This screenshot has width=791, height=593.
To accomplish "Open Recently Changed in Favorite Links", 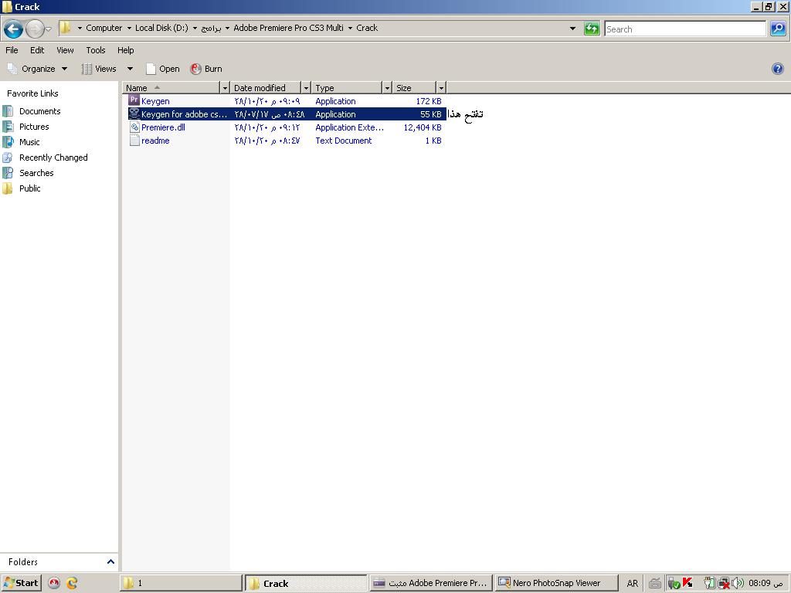I will 53,158.
